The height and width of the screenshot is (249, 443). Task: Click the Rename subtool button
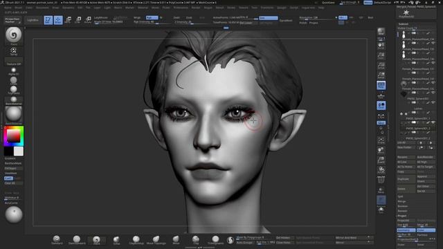(x=406, y=157)
